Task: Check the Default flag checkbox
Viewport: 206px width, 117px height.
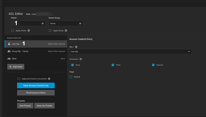Action: [71, 77]
